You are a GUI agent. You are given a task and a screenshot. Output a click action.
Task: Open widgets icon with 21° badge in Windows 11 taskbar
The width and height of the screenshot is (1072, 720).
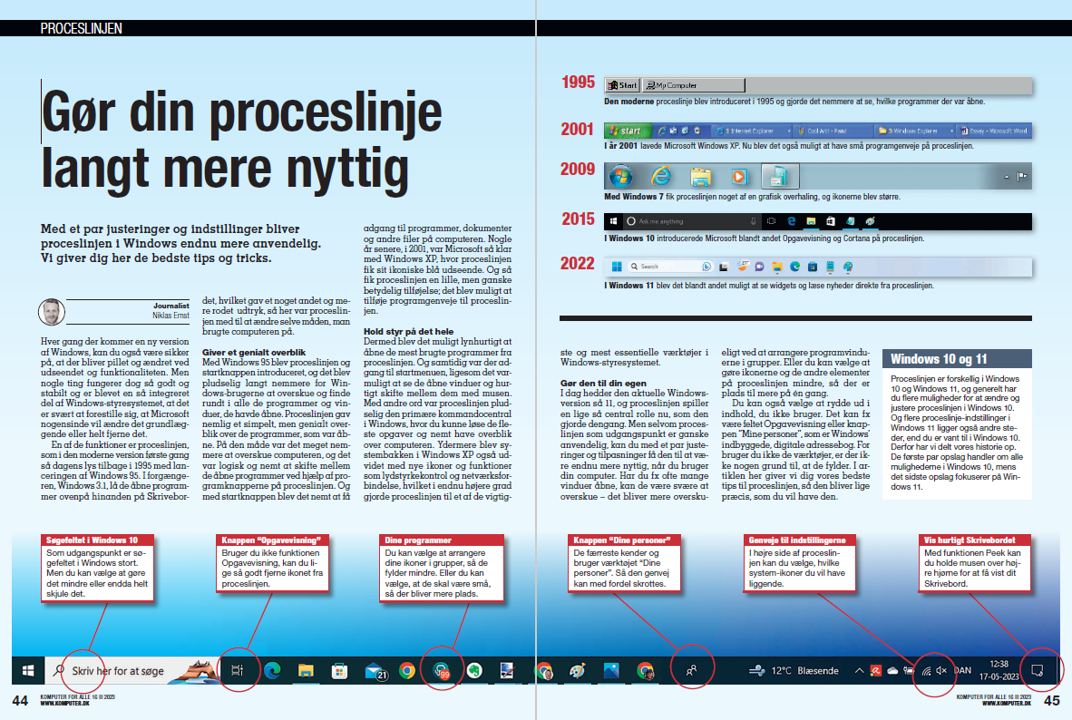tap(743, 266)
